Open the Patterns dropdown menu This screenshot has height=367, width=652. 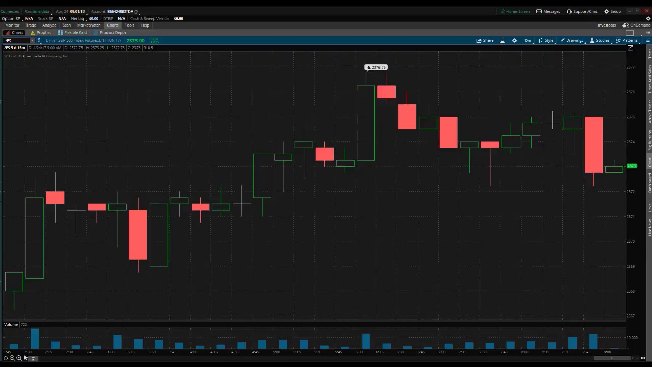point(627,40)
